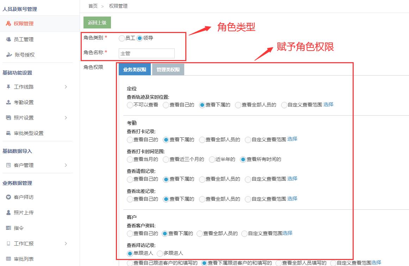
Task: Click the 员工管理 people icon
Action: [x=8, y=39]
